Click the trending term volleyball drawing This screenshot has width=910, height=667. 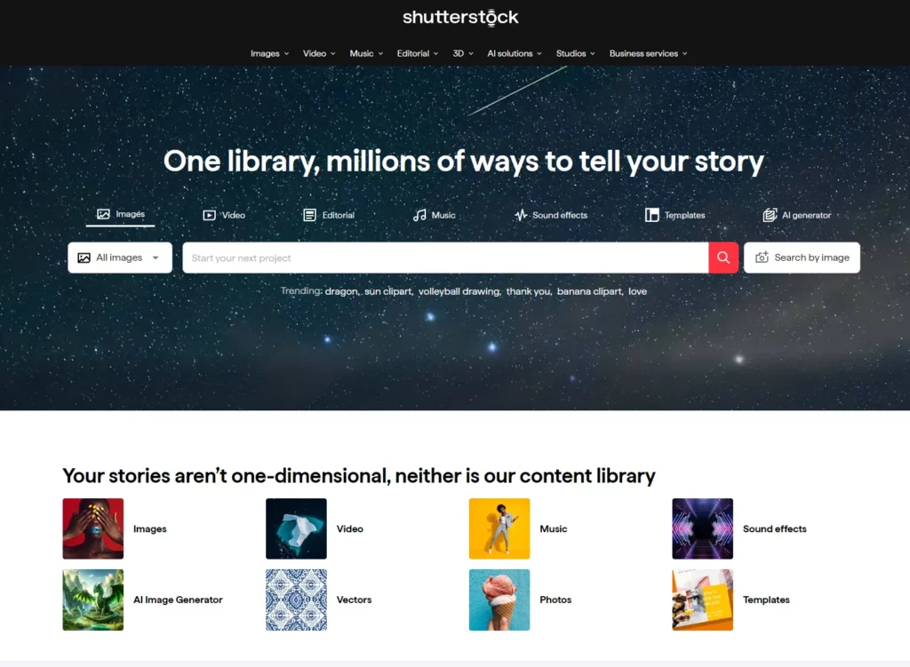click(x=459, y=291)
